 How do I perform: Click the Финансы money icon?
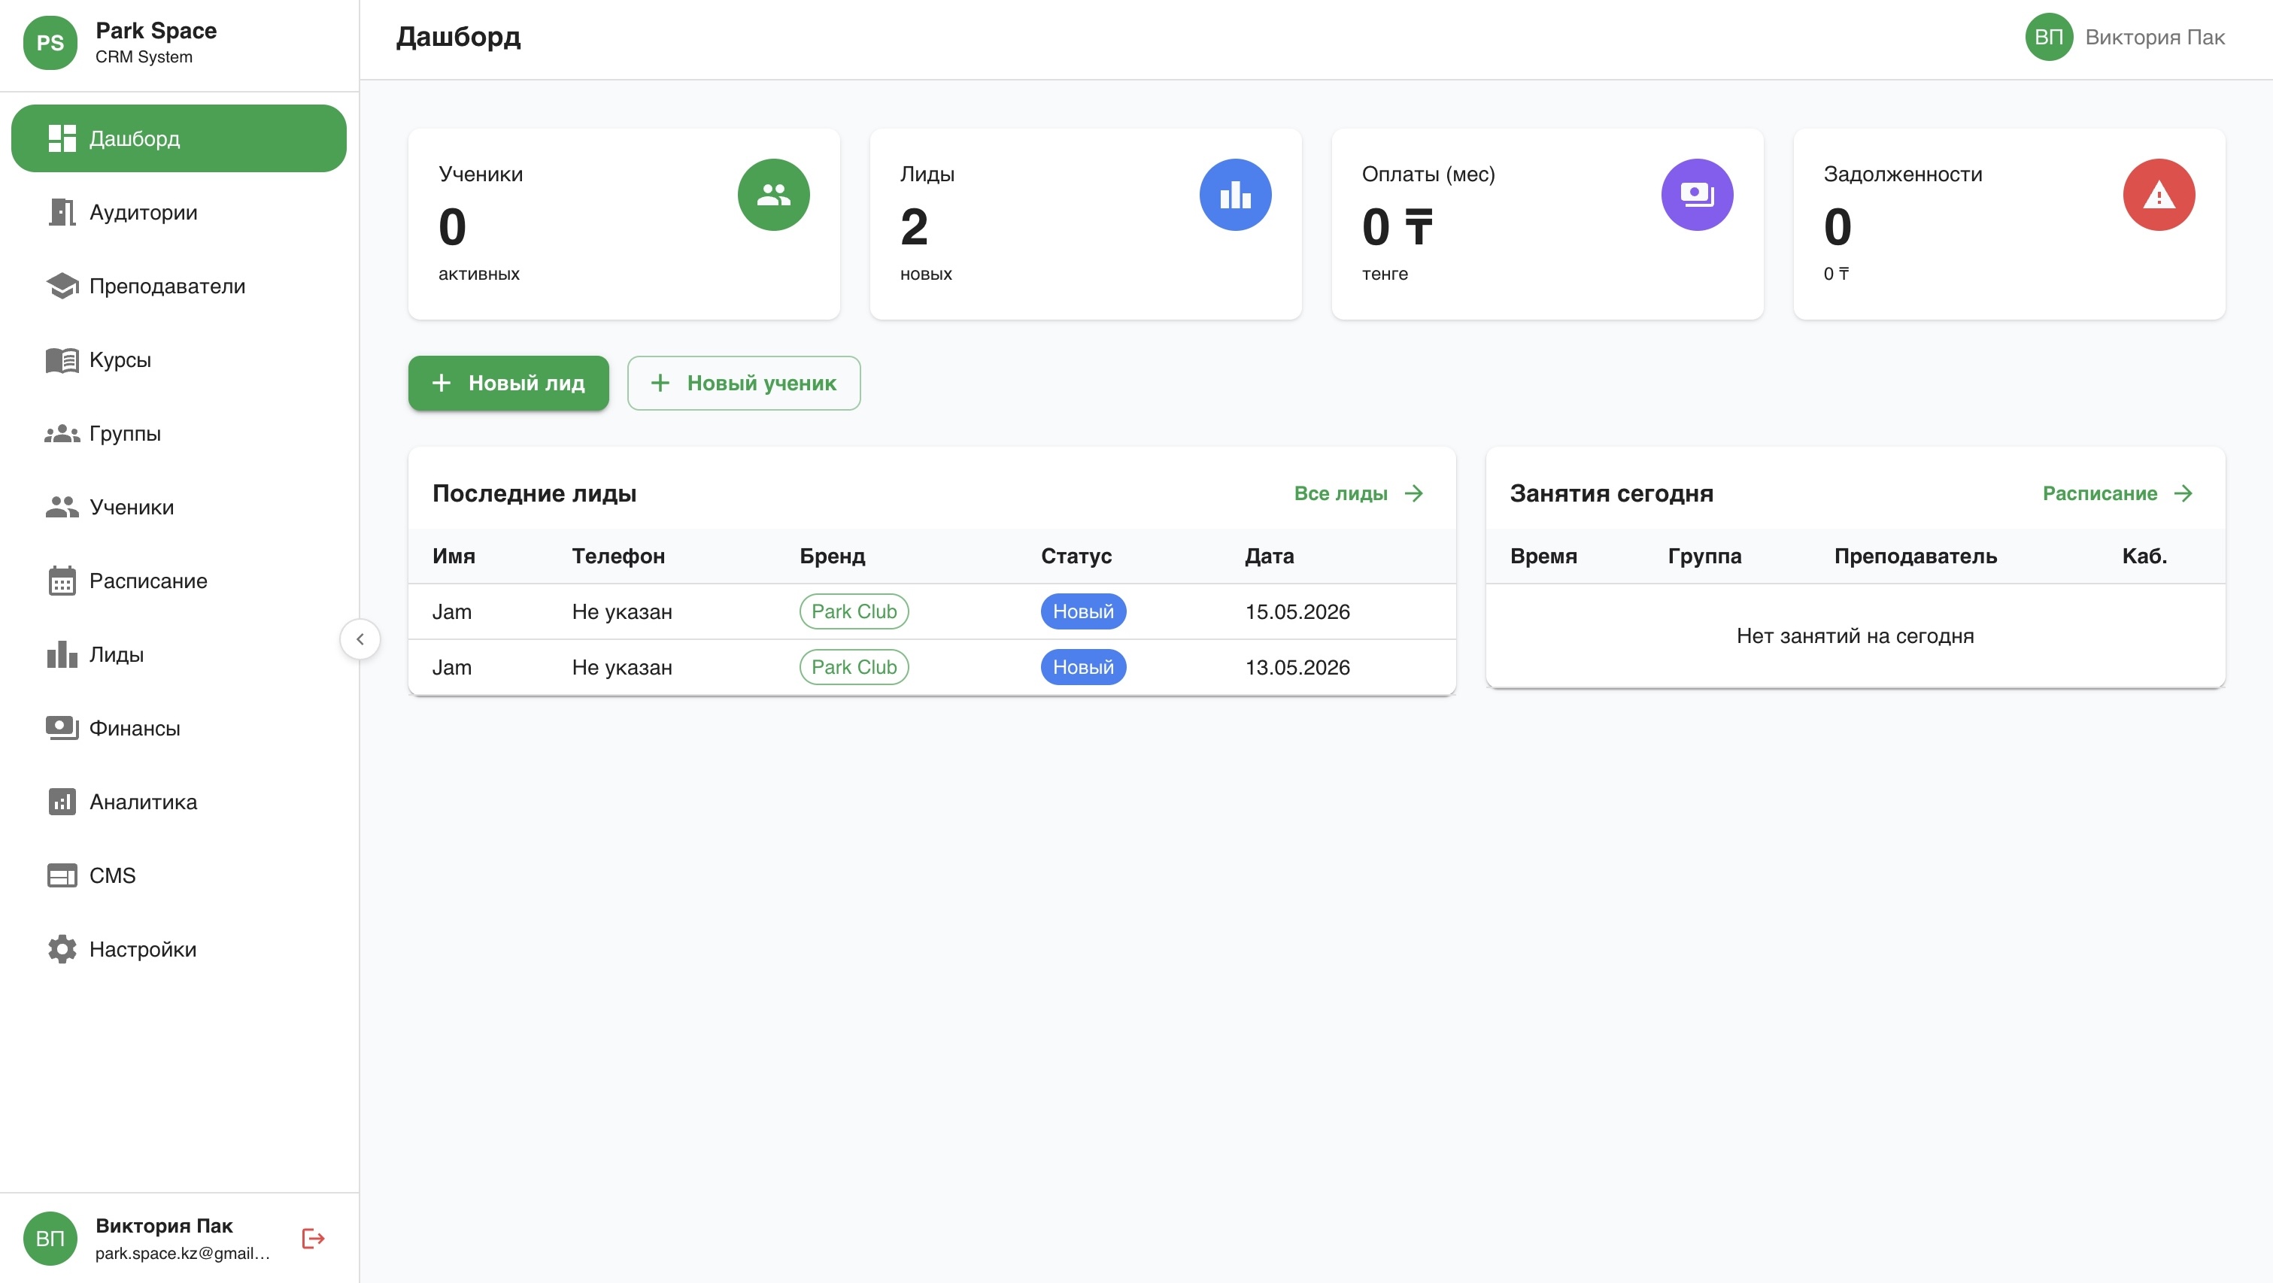tap(62, 728)
